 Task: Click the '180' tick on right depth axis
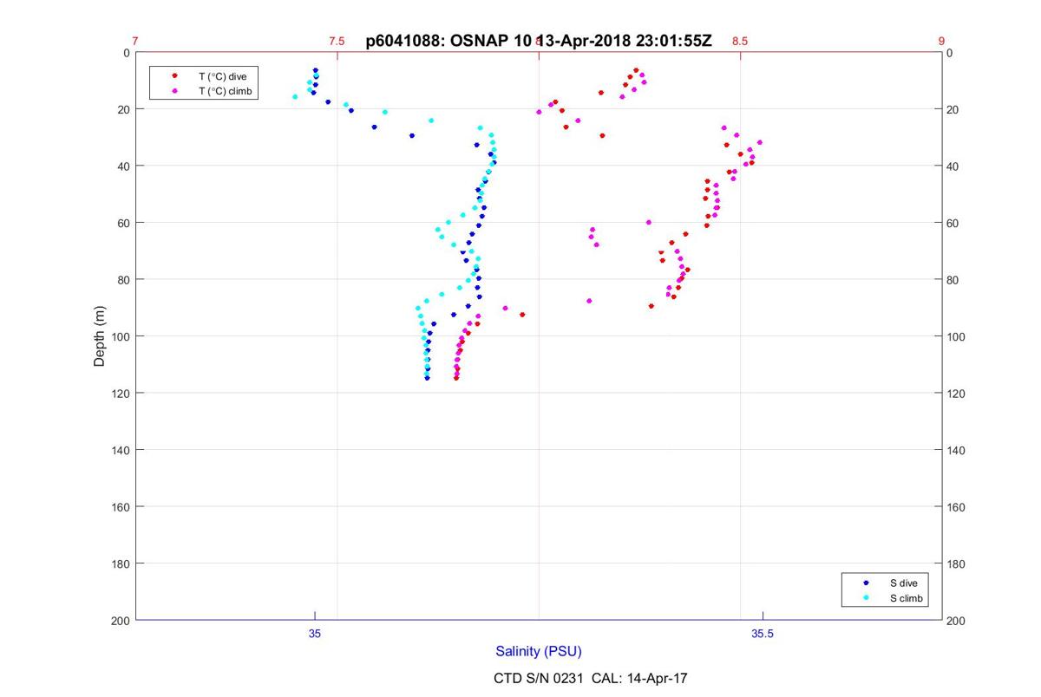[x=958, y=563]
